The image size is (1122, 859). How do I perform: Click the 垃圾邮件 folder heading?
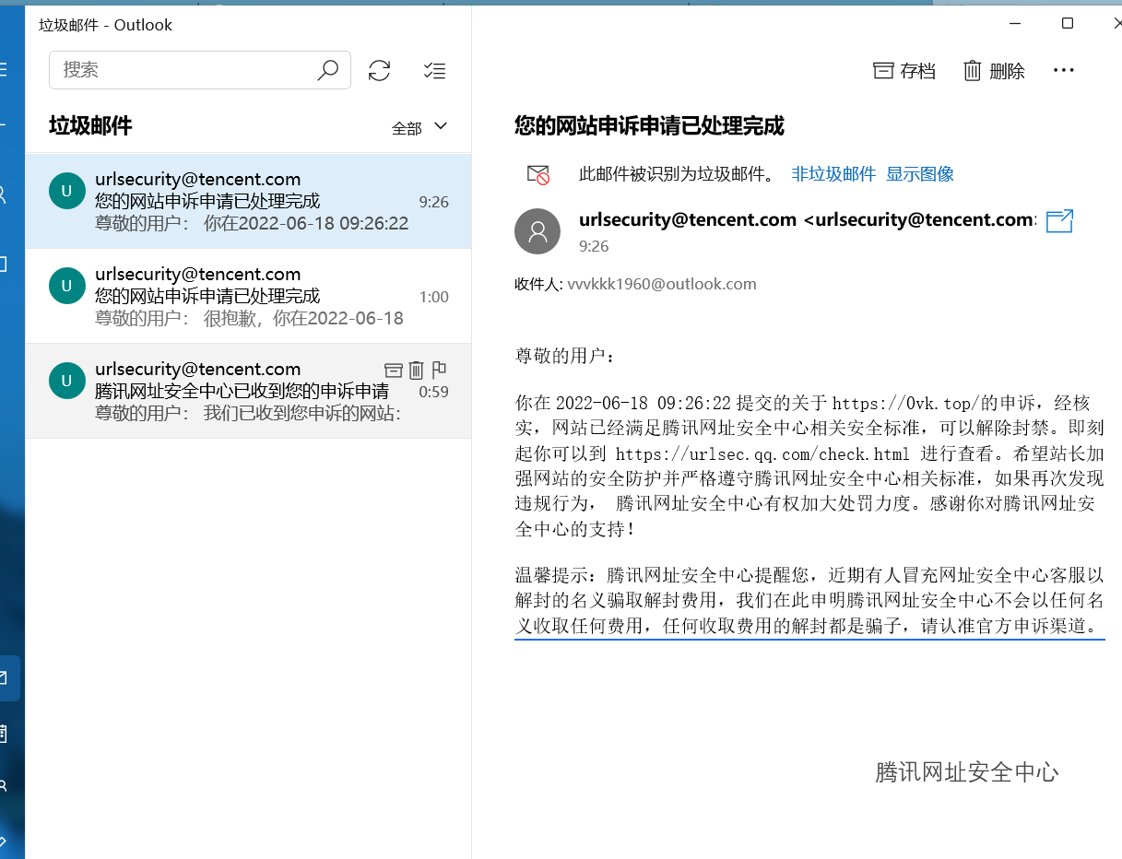tap(90, 126)
